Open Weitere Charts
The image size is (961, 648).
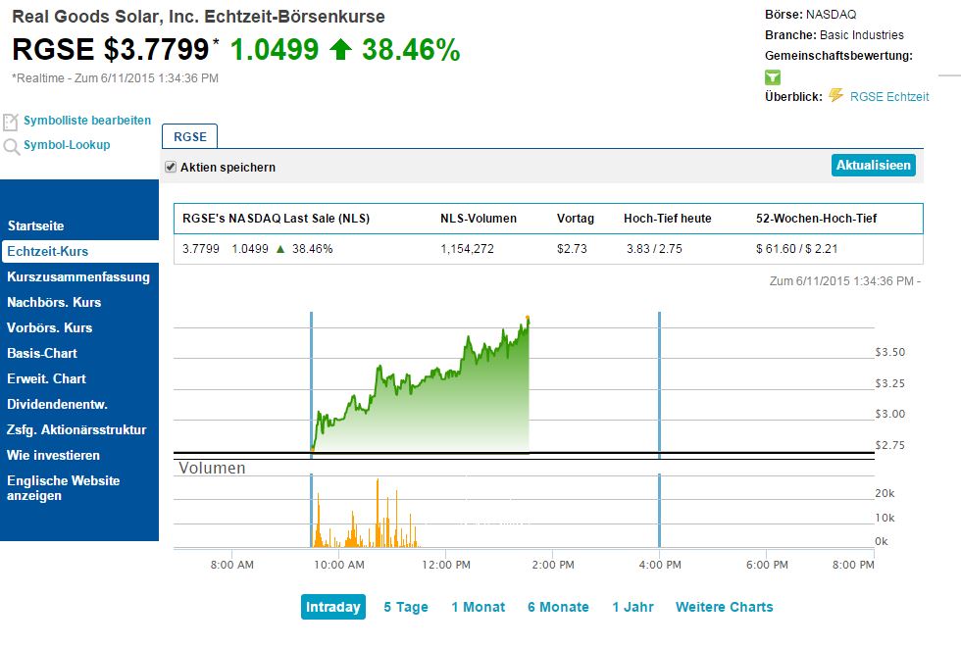coord(724,607)
